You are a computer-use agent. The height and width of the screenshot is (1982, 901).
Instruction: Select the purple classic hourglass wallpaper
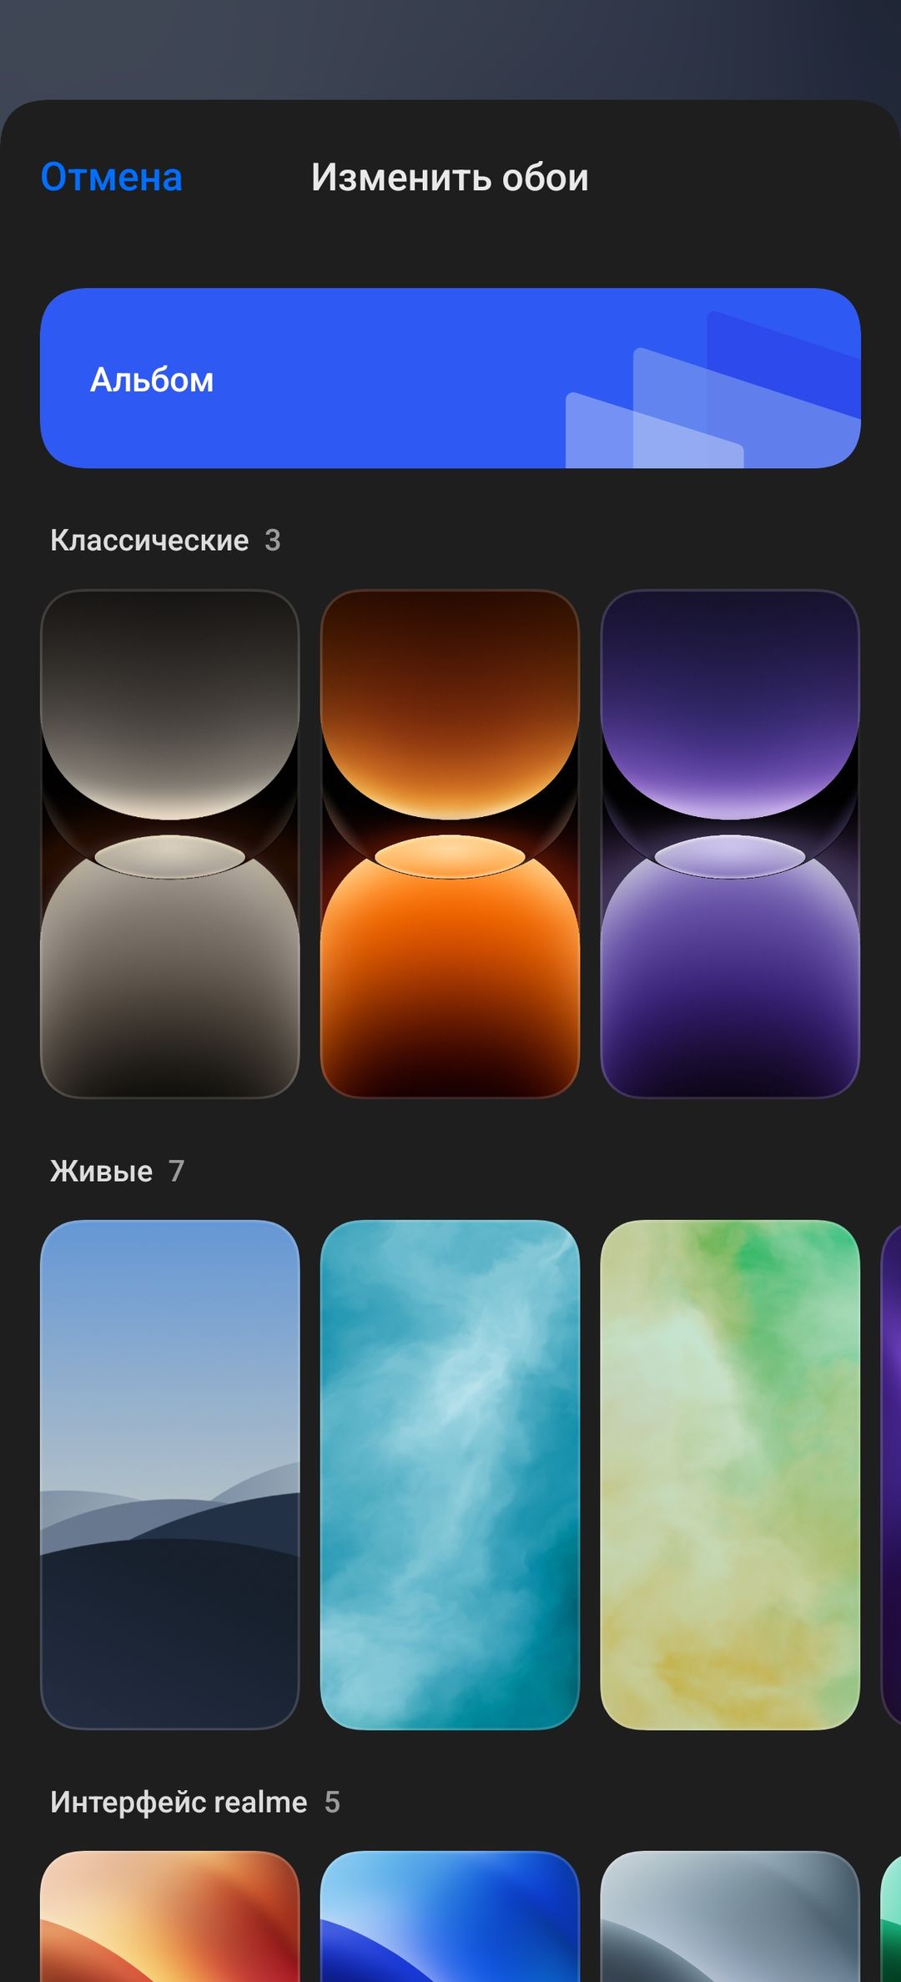pos(730,844)
